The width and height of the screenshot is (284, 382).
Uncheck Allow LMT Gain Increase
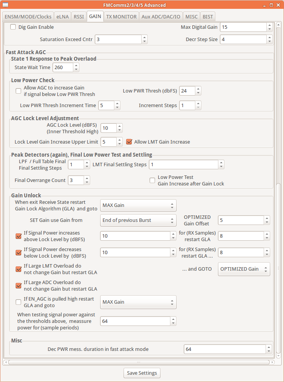(x=129, y=142)
